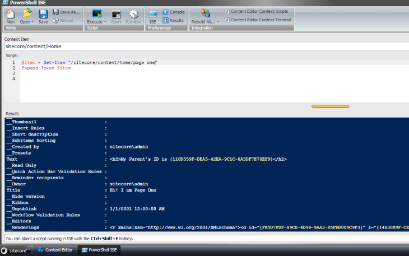Click the Save disk icon
The image size is (409, 256).
click(x=43, y=15)
